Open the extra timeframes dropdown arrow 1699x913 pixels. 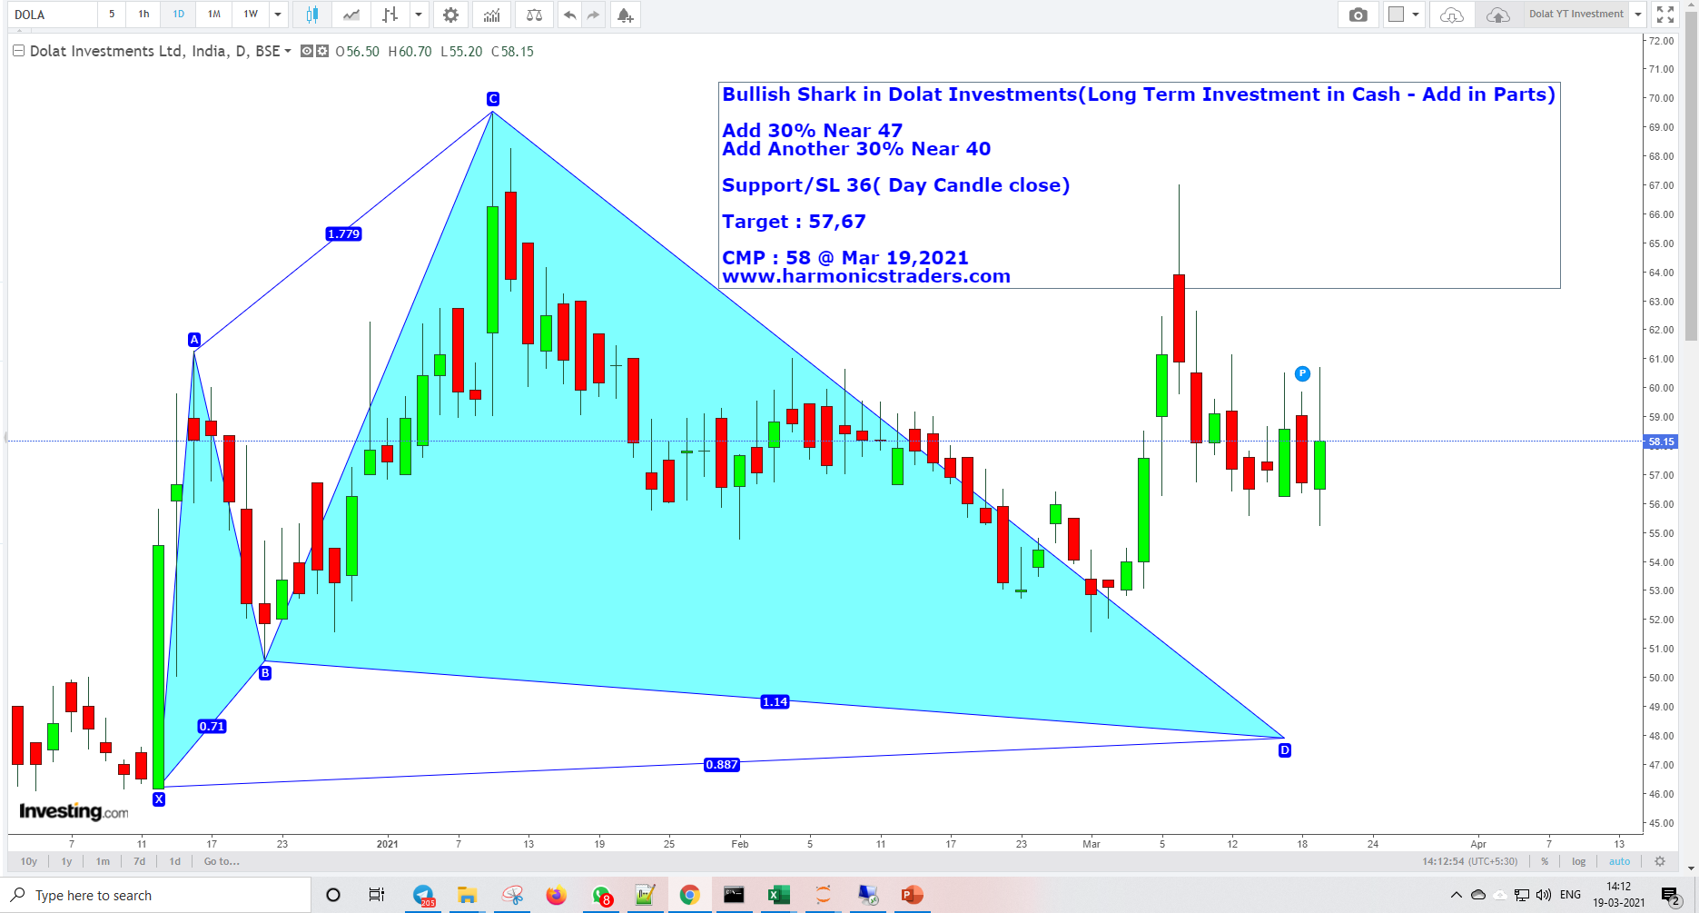tap(278, 15)
